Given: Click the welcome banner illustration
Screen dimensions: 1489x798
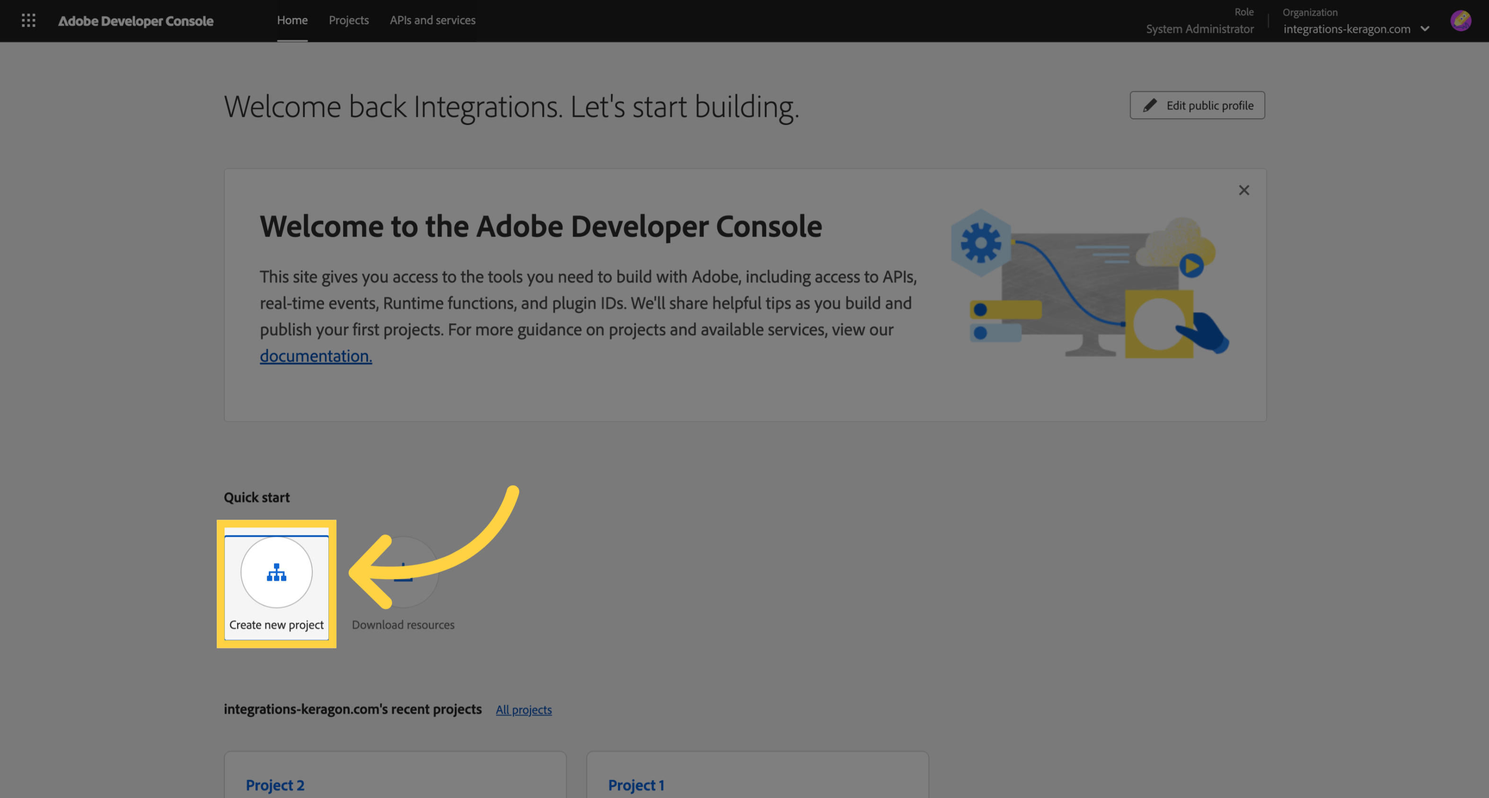Looking at the screenshot, I should pyautogui.click(x=1090, y=284).
